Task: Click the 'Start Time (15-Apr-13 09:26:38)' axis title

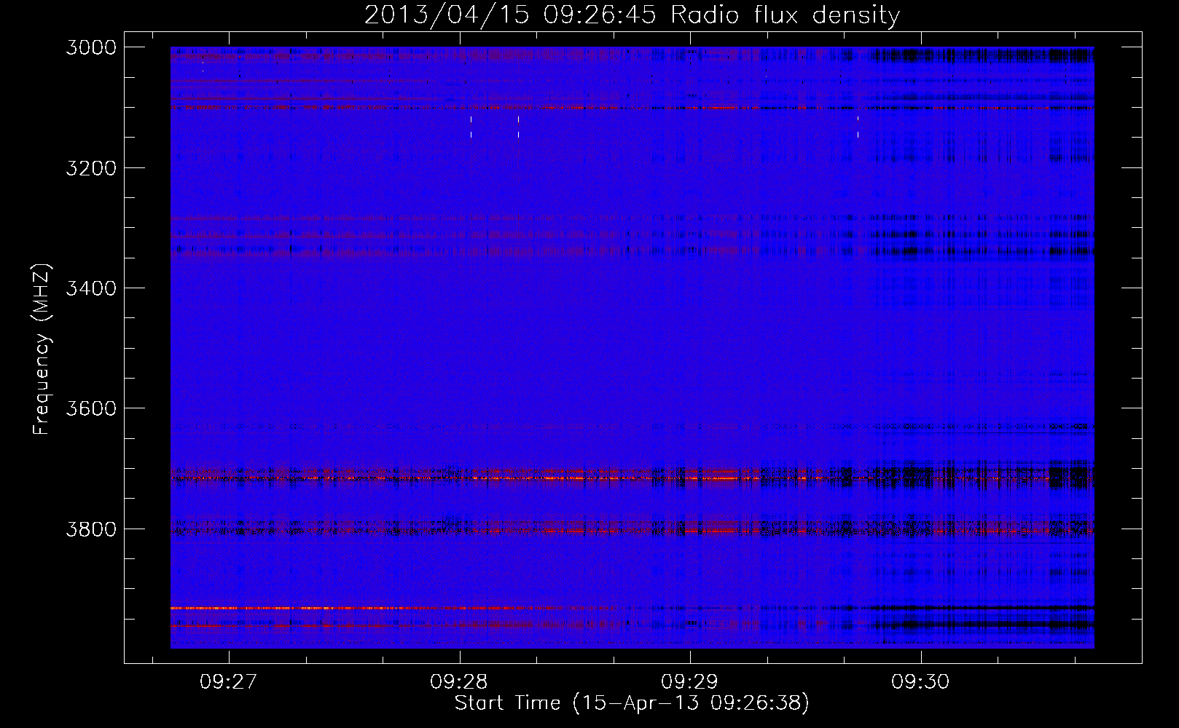Action: click(632, 703)
